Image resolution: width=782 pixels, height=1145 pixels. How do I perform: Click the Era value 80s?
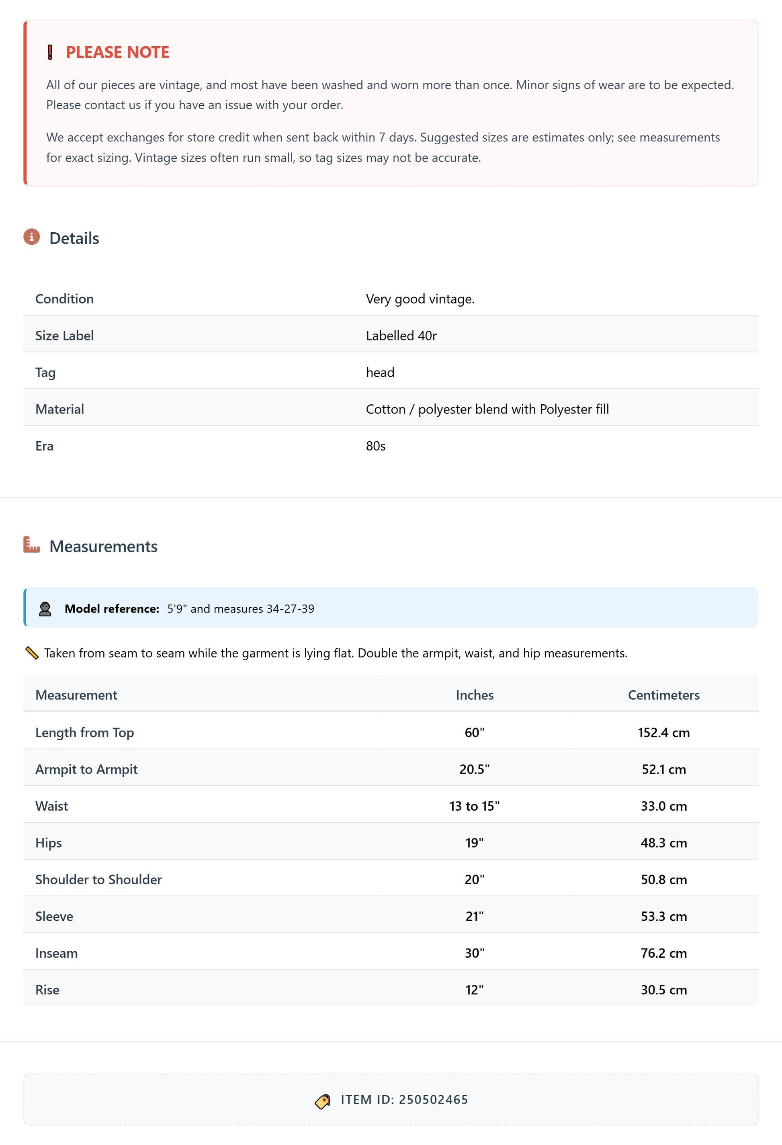375,446
